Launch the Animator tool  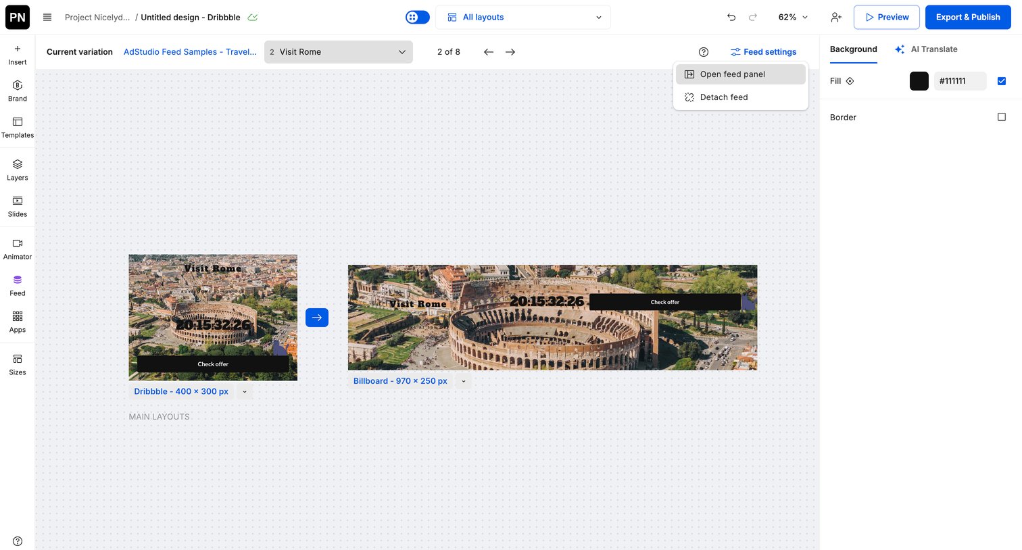pyautogui.click(x=18, y=249)
